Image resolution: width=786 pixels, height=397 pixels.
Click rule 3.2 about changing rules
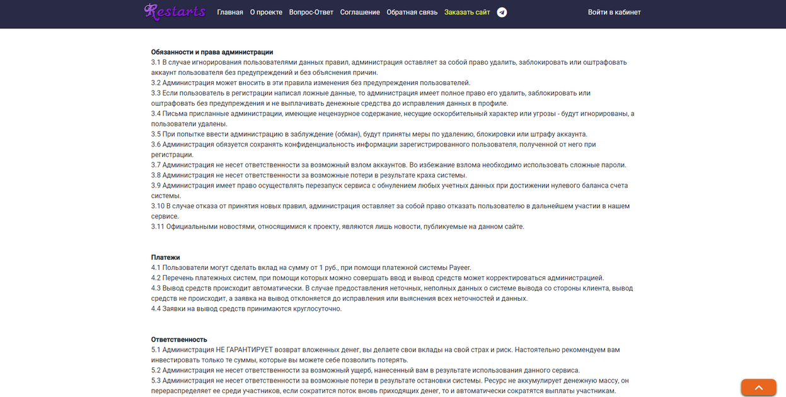[311, 83]
